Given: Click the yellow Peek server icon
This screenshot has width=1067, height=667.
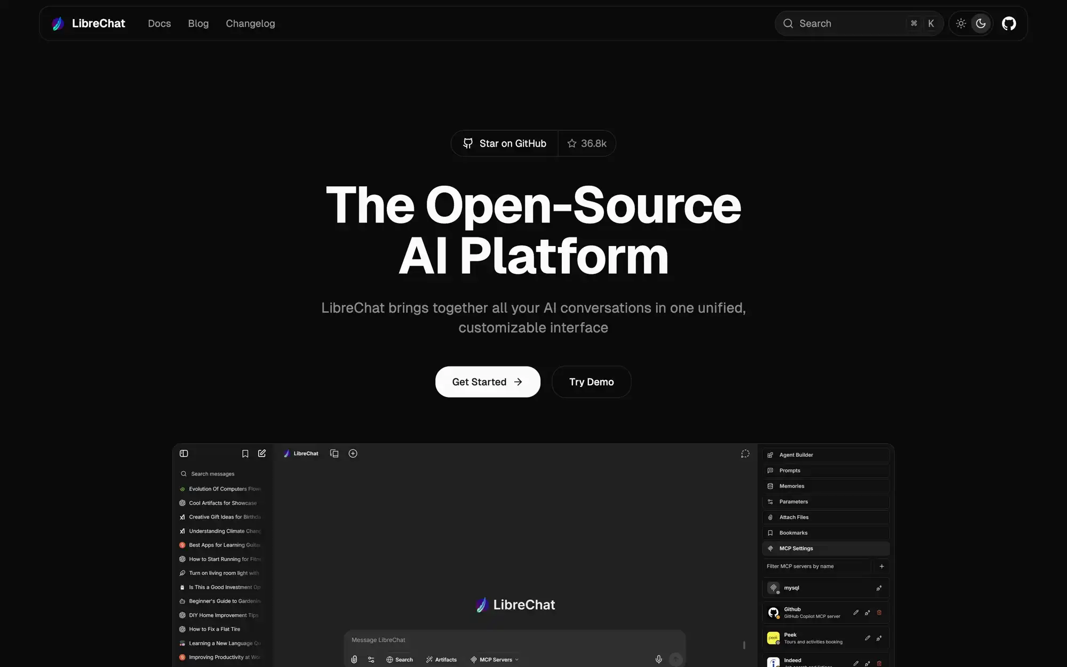Looking at the screenshot, I should click(773, 638).
